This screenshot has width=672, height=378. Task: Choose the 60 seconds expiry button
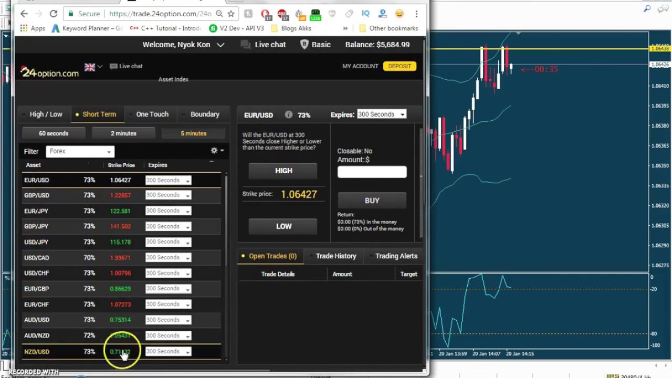click(54, 133)
